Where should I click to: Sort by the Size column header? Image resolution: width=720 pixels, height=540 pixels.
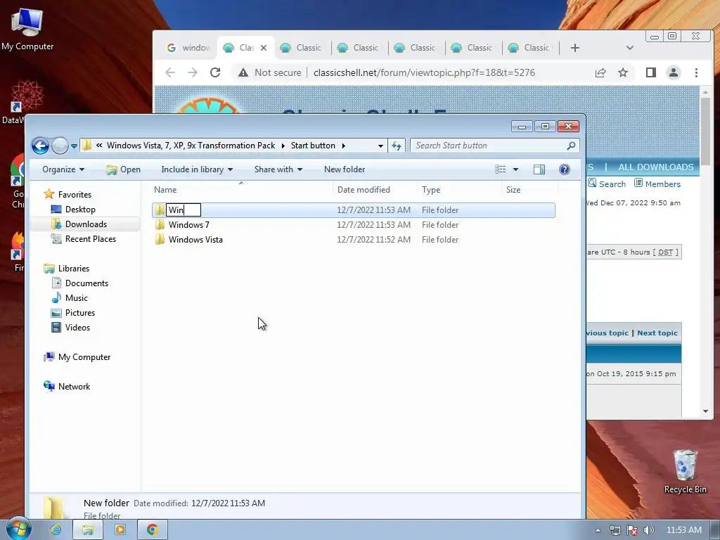pos(530,190)
